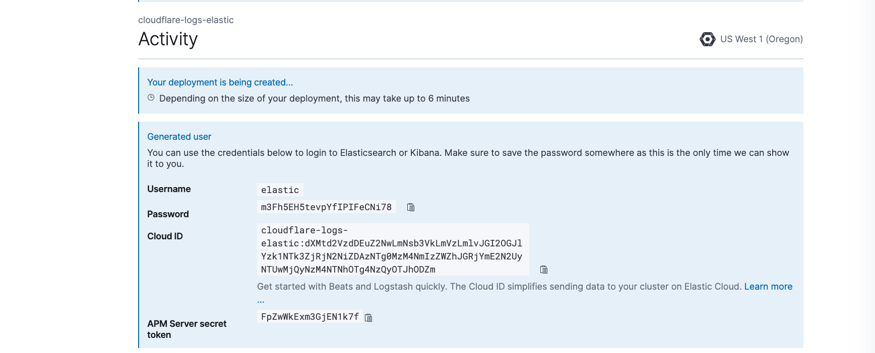Click the password value m3Fh5EH5tevpYfIPIFeCNi78
The width and height of the screenshot is (875, 353).
coord(326,206)
